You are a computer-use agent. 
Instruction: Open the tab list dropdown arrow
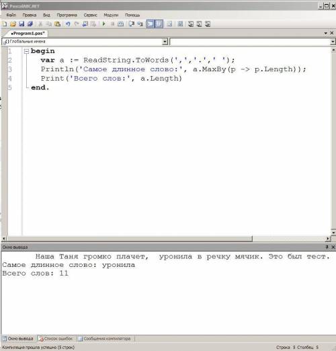[x=325, y=33]
